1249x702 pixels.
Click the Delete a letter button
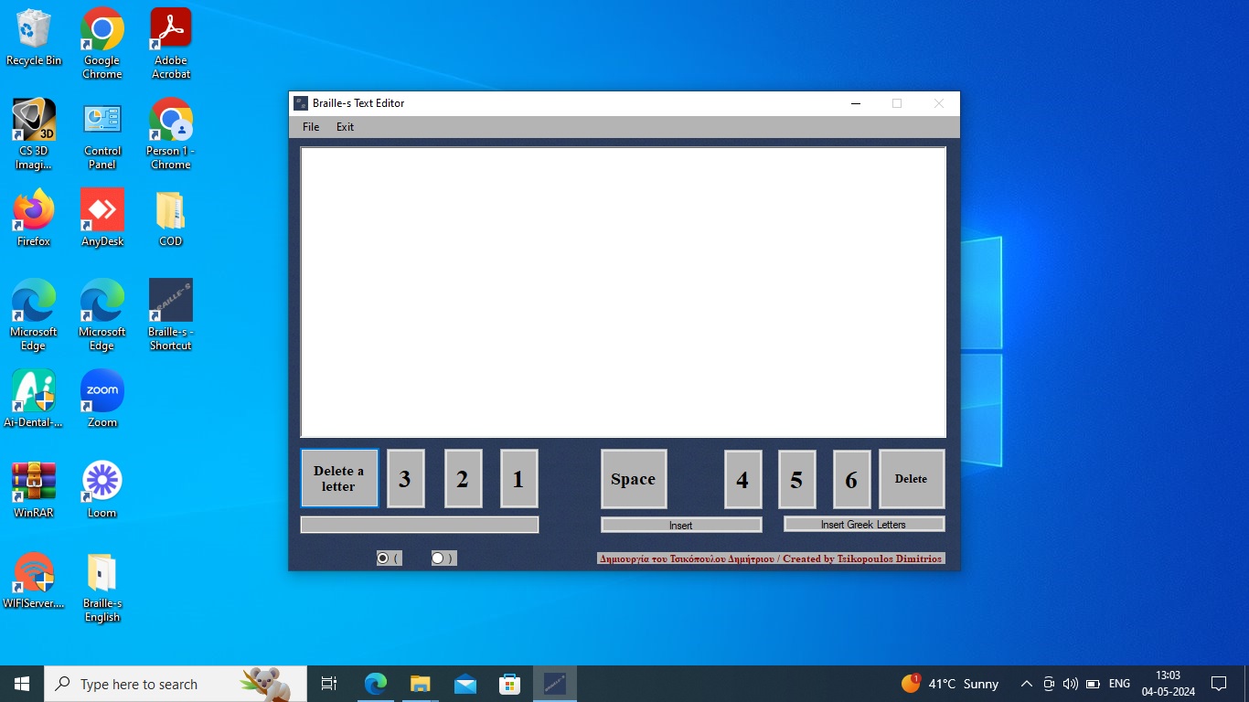tap(339, 478)
